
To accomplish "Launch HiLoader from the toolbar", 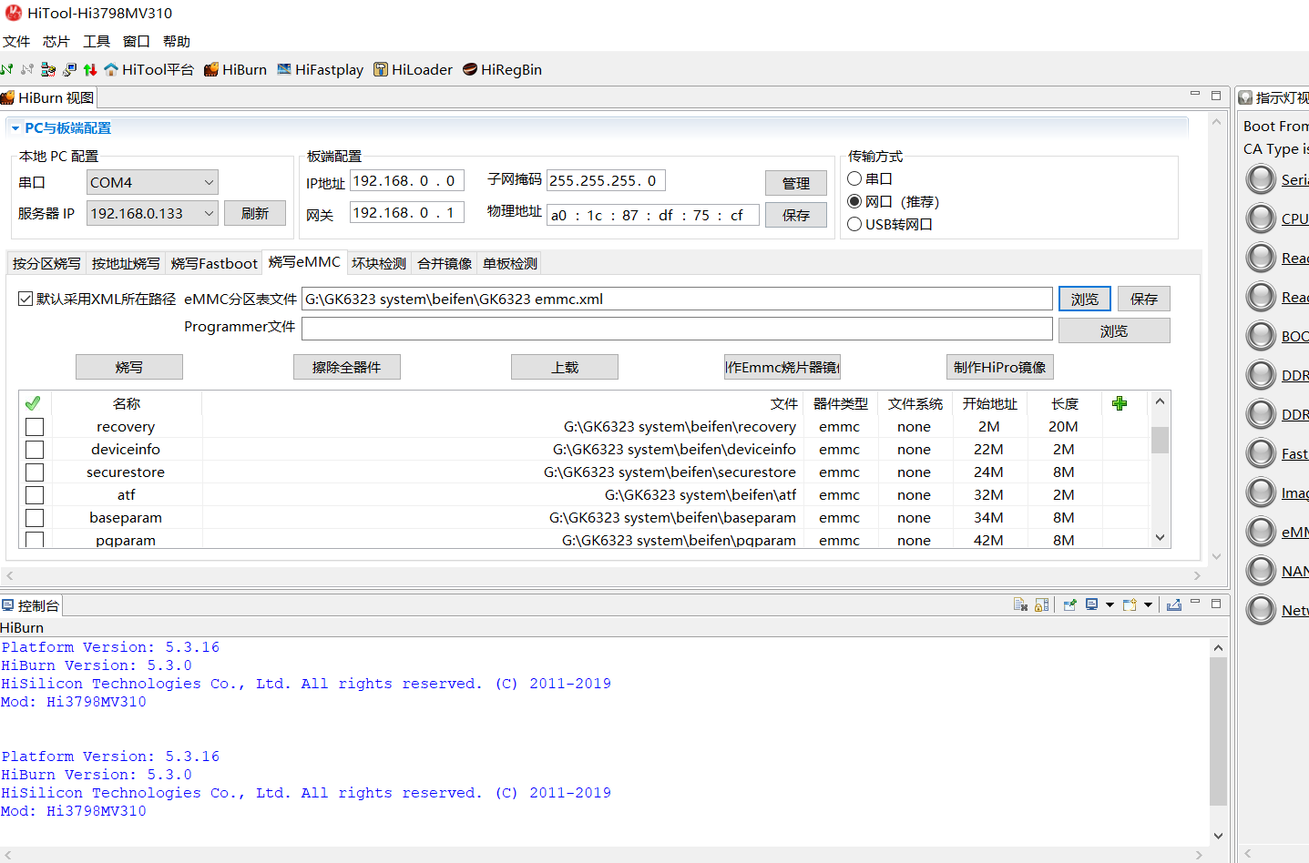I will tap(413, 69).
